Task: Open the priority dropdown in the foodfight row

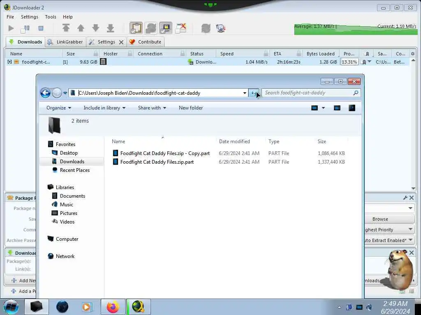Action: pos(370,62)
